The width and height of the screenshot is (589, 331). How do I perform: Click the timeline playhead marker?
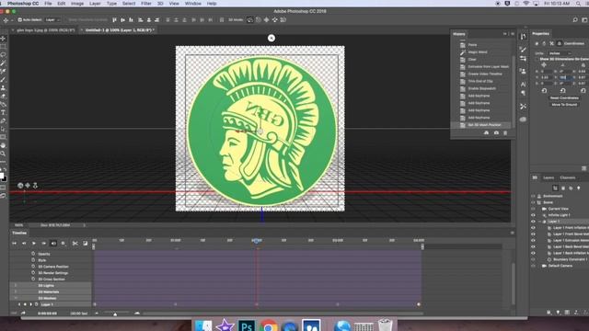click(x=257, y=241)
